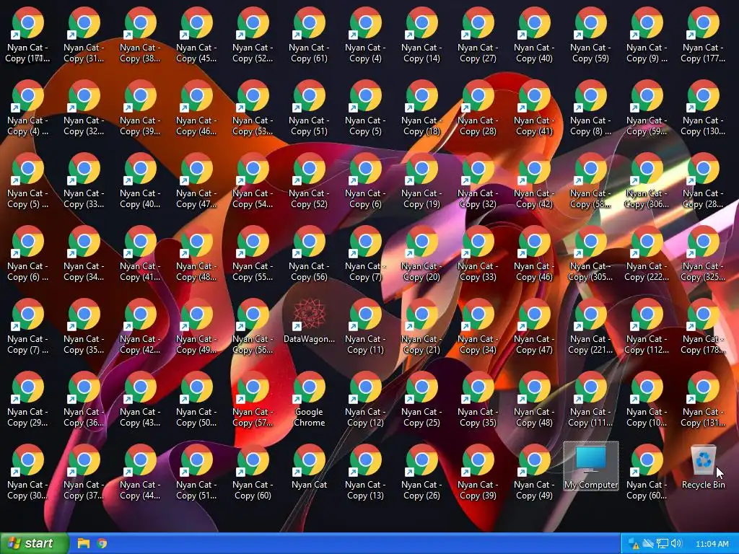Viewport: 739px width, 554px height.
Task: Select the Nyan Cat - Copy (18) shortcut
Action: point(421,108)
